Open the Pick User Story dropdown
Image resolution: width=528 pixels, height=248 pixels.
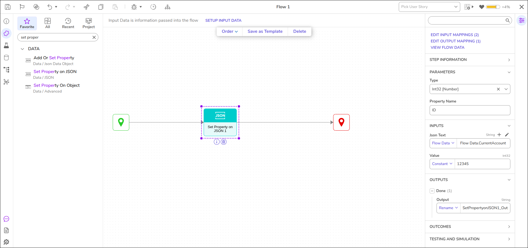point(429,7)
